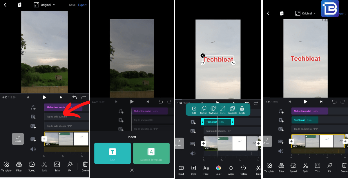Undo the last edit in the first screenshot
The height and width of the screenshot is (179, 348).
[75, 98]
